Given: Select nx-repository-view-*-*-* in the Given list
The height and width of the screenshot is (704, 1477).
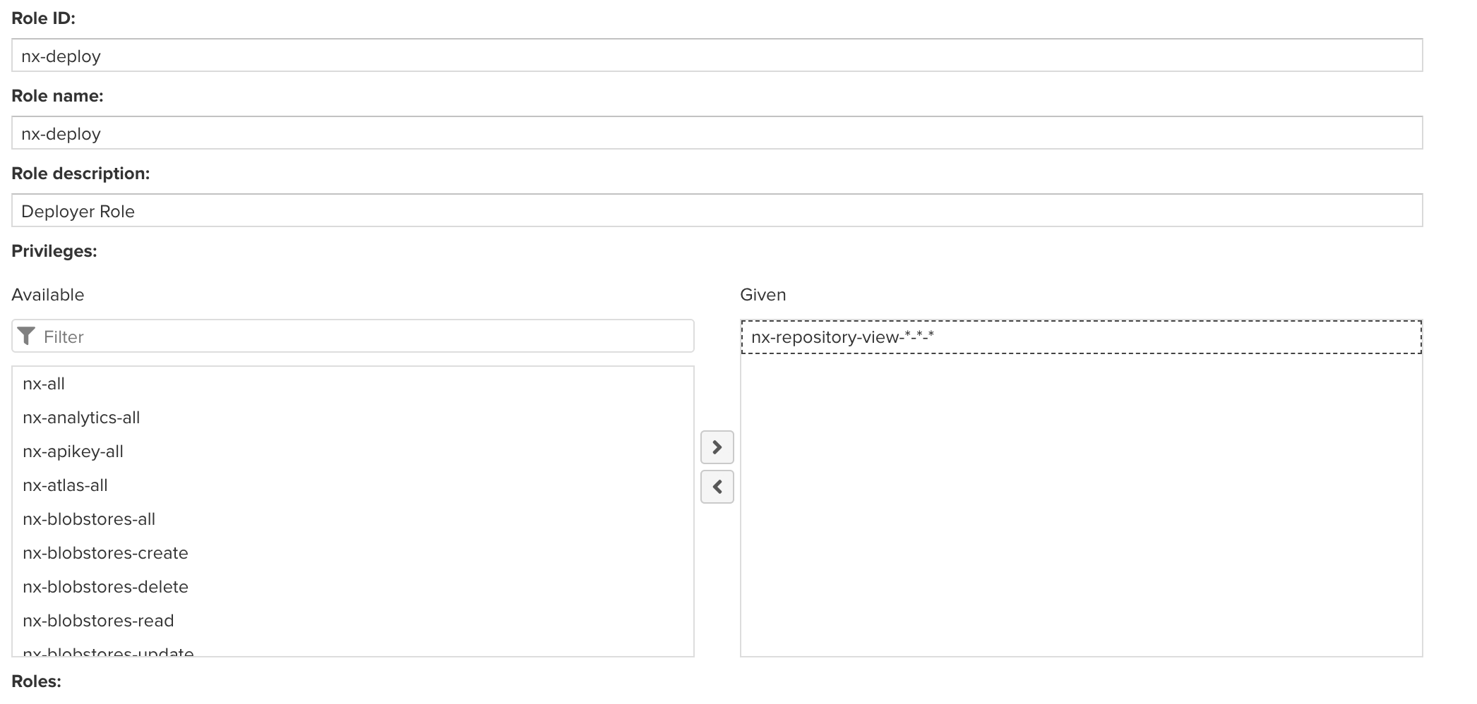Looking at the screenshot, I should pos(842,337).
